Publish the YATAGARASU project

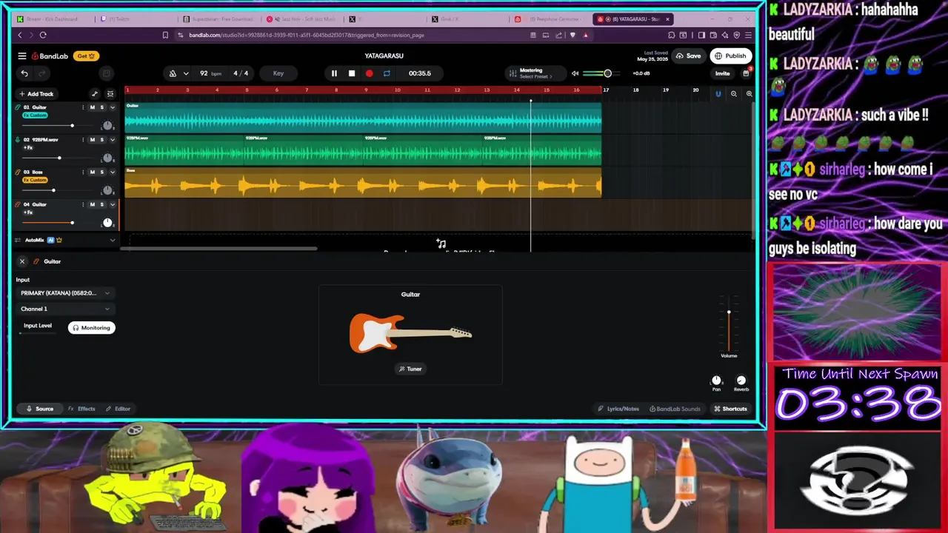coord(730,56)
